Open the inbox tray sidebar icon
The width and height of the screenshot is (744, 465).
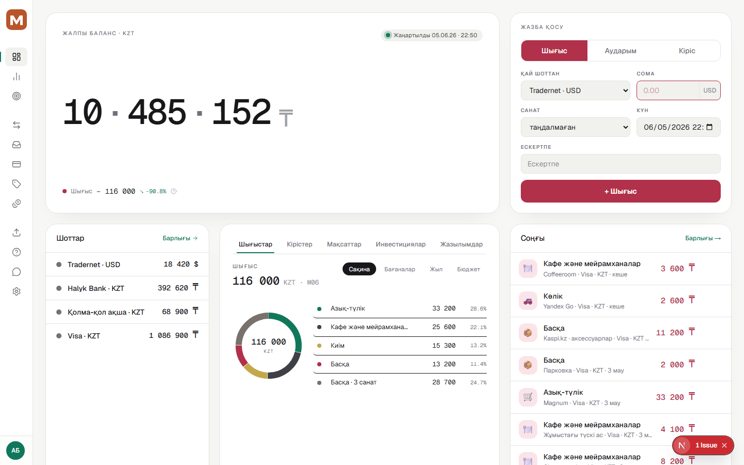tap(17, 145)
